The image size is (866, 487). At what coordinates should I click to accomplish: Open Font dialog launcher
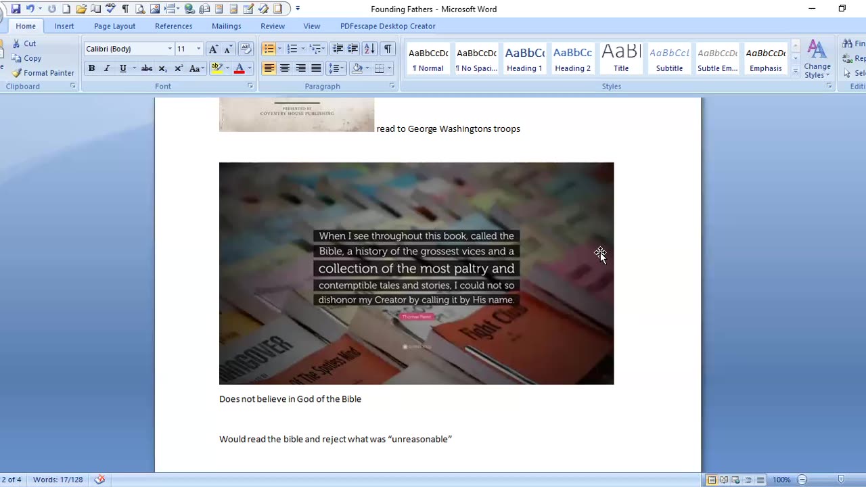[250, 87]
